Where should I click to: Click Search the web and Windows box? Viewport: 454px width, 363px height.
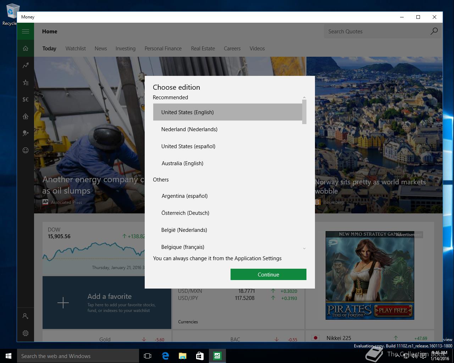pyautogui.click(x=78, y=356)
